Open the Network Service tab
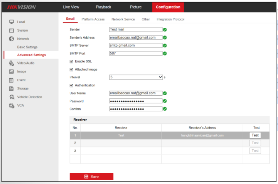 click(123, 19)
